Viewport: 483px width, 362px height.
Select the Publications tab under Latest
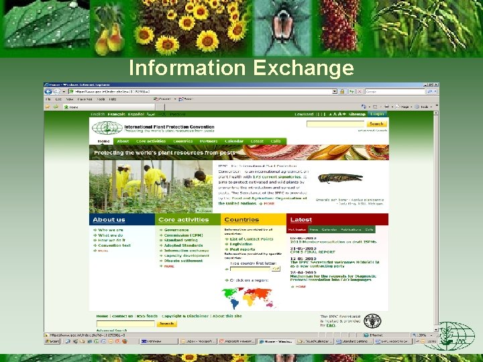[351, 230]
